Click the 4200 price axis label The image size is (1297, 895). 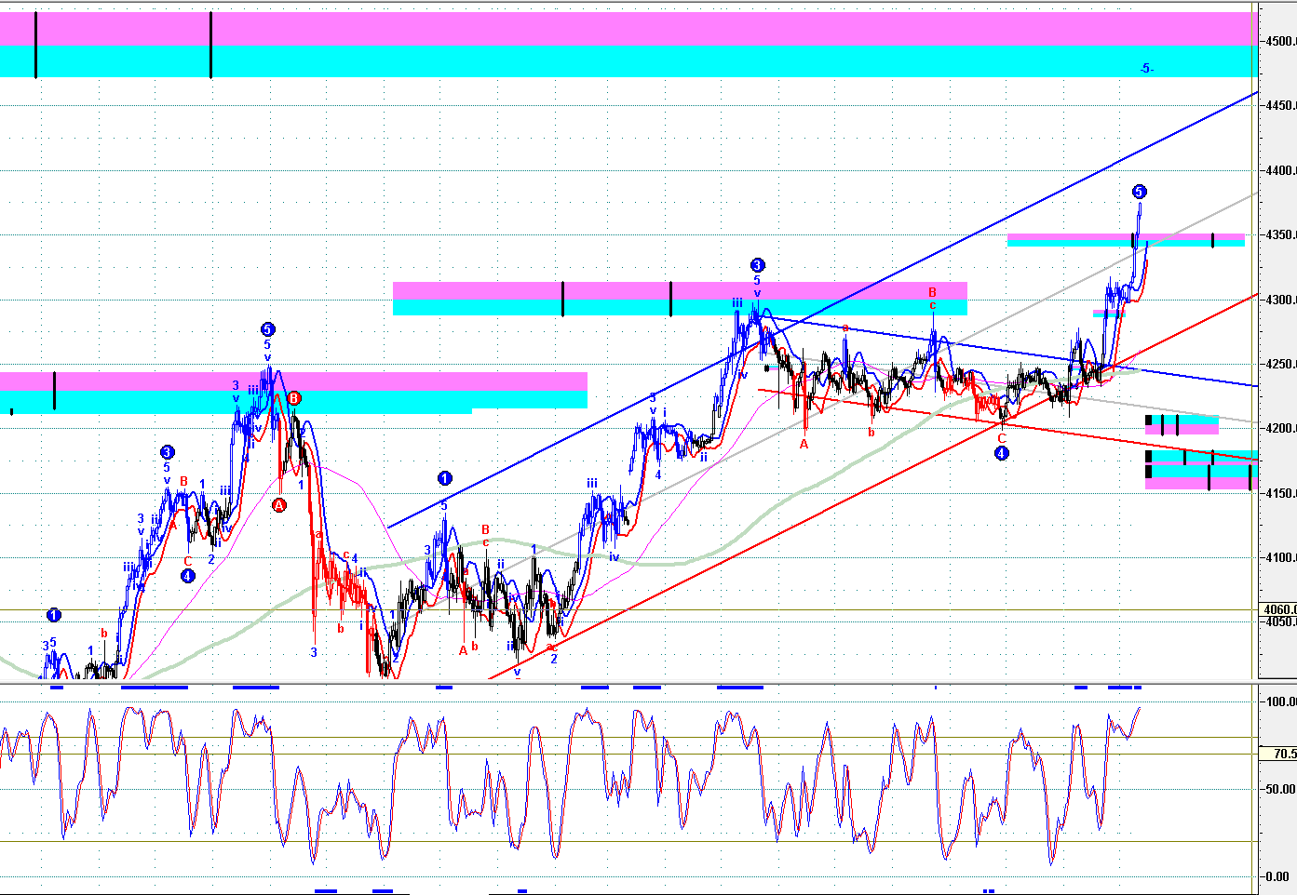1279,429
